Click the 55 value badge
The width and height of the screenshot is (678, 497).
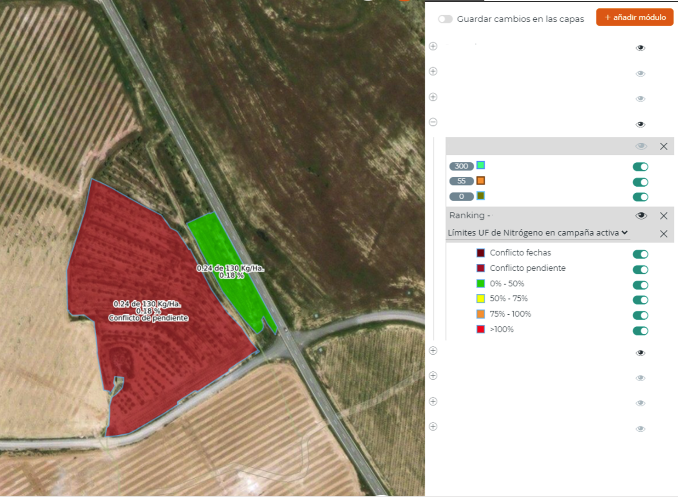(461, 181)
